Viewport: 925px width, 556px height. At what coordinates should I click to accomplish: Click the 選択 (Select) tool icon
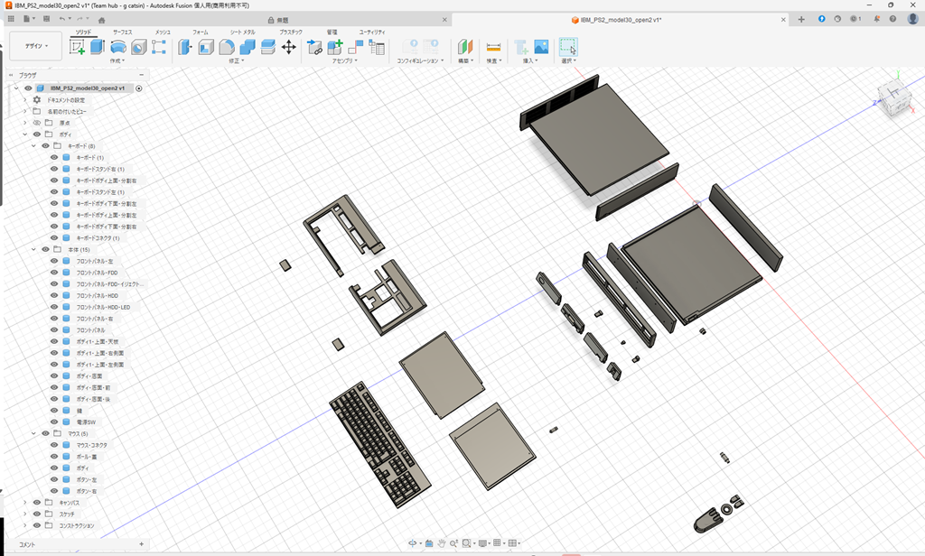point(568,47)
